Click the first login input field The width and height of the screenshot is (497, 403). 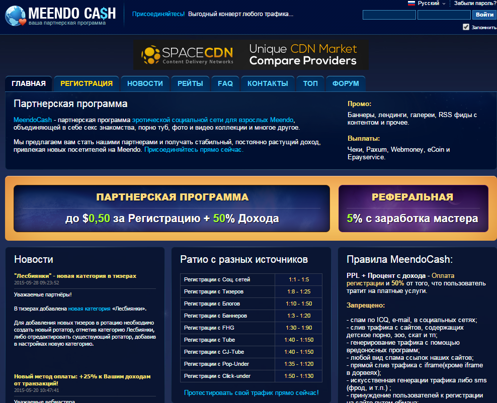389,15
